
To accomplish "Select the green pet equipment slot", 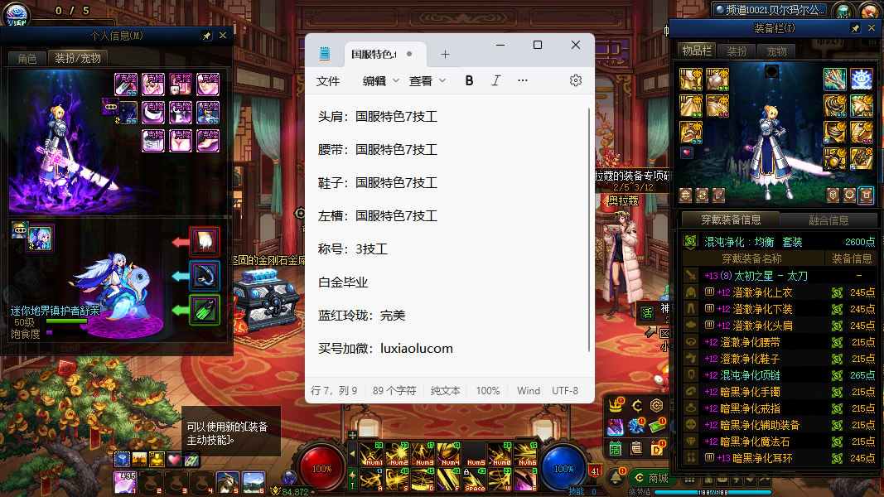I will tap(205, 310).
